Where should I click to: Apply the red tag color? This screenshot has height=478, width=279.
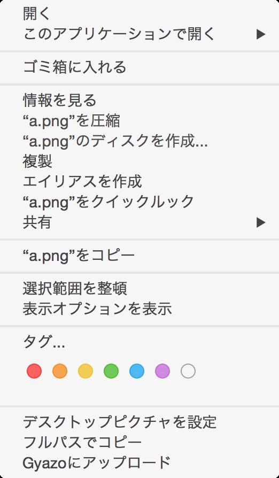point(34,371)
